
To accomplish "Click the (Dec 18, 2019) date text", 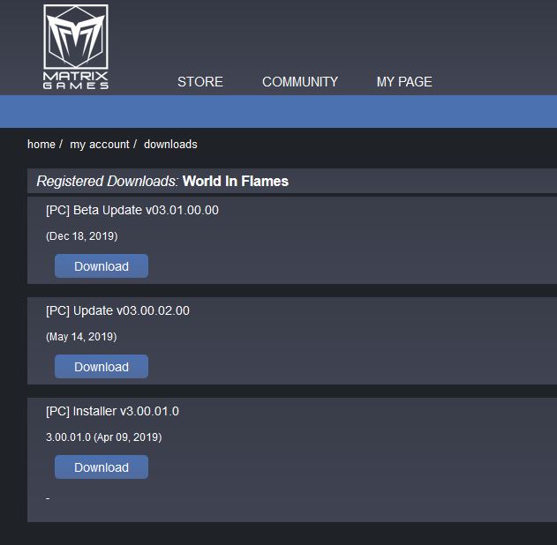I will 82,236.
